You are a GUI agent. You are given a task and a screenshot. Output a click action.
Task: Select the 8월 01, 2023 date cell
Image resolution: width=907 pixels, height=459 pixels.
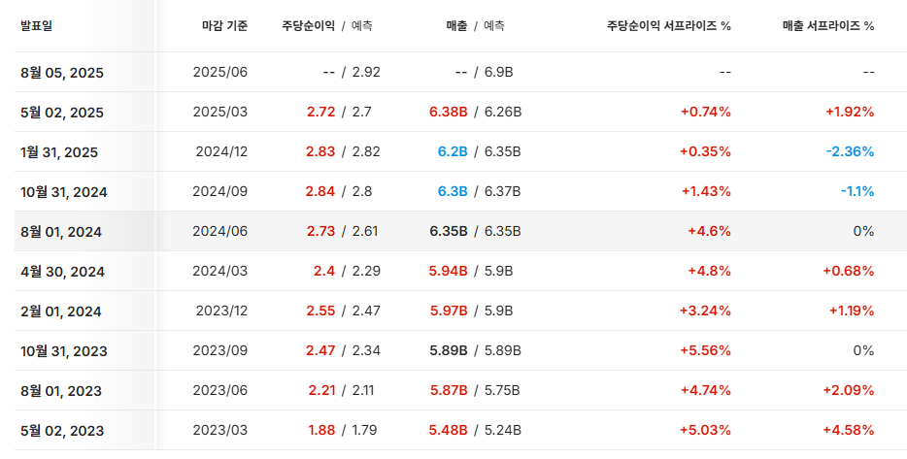pos(61,391)
